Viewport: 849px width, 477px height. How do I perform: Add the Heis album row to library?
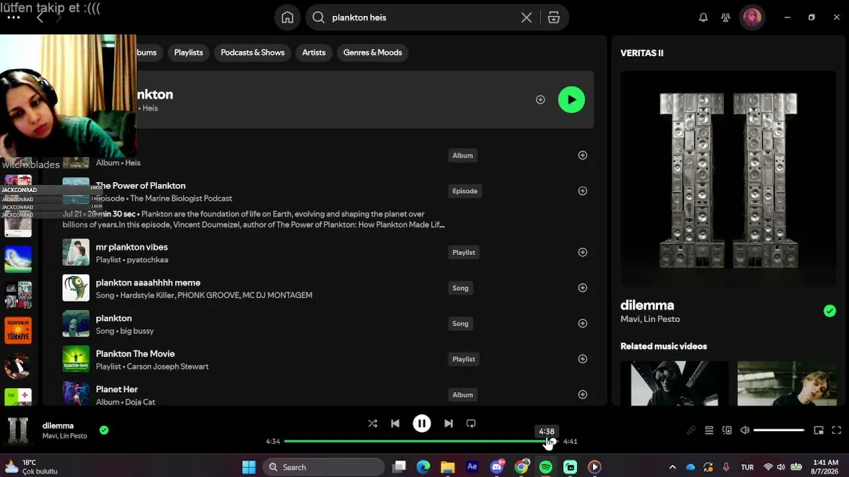(x=582, y=155)
